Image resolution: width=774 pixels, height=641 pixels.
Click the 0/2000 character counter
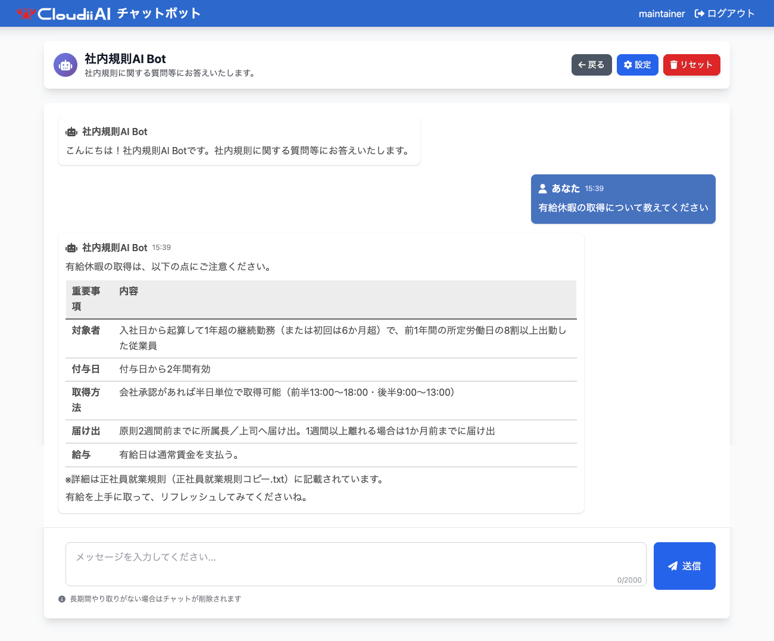(x=630, y=580)
